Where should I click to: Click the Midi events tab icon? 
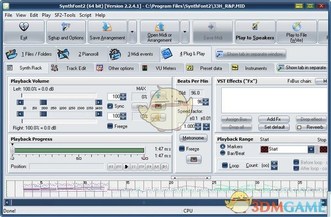click(115, 54)
